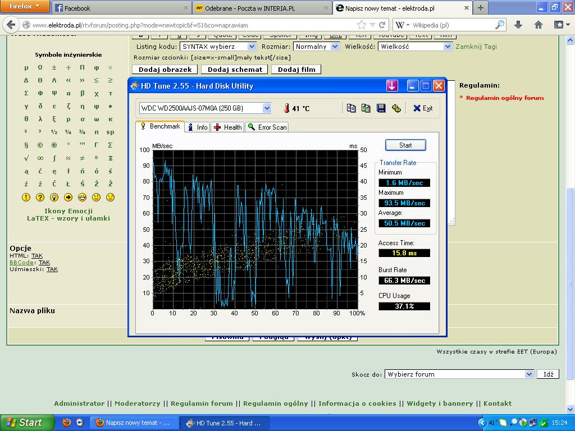Open the Firefox menu button

[x=24, y=6]
